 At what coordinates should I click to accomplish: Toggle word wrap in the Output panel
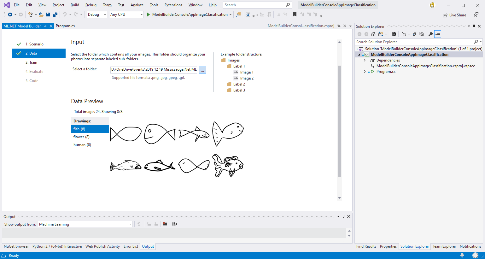(175, 224)
